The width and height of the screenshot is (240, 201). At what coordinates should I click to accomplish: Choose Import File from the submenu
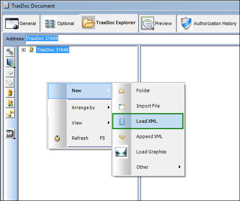[x=148, y=106]
